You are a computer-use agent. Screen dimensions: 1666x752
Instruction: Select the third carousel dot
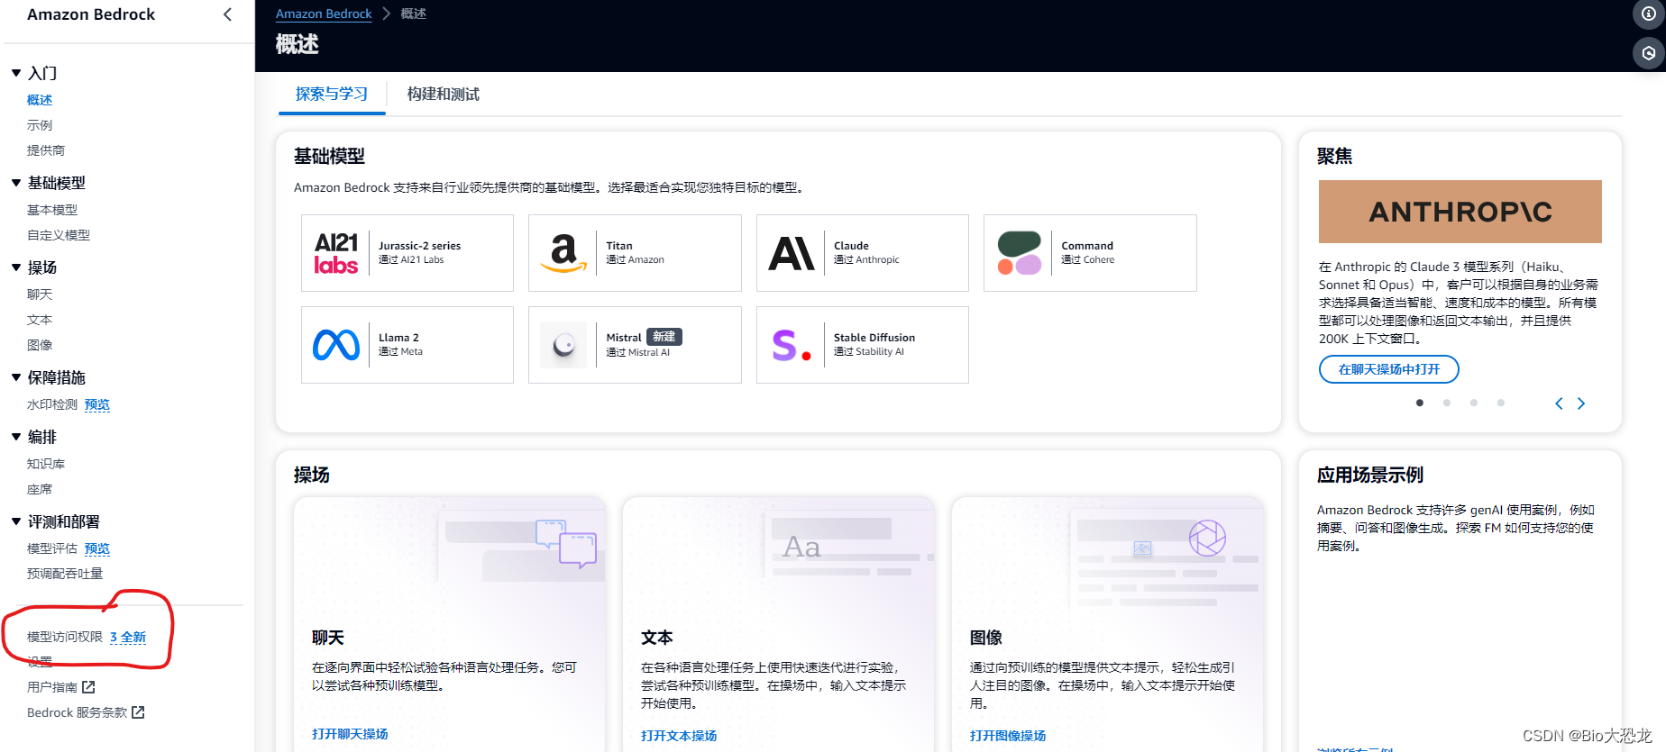tap(1474, 403)
